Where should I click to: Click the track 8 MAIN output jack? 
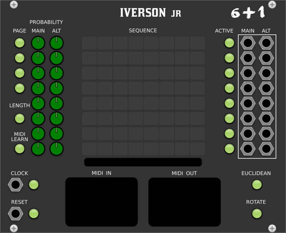point(248,149)
